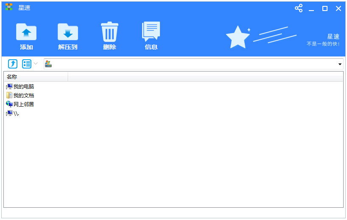347x220 pixels.
Task: Maximize the 星速 window
Action: tap(325, 8)
